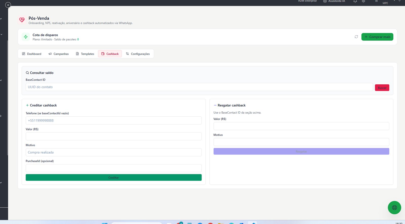Image resolution: width=405 pixels, height=224 pixels.
Task: Select the Cashback tab
Action: [110, 54]
